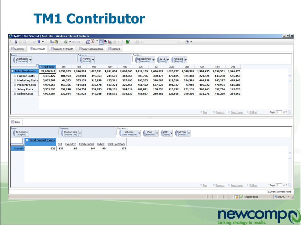Click Internet Explorer logo in title bar

[x=10, y=36]
